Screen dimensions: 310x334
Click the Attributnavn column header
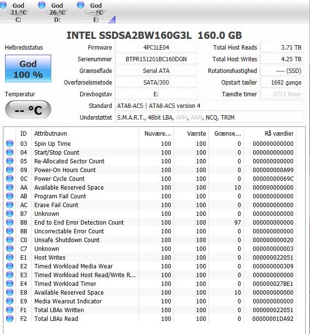[x=85, y=134]
